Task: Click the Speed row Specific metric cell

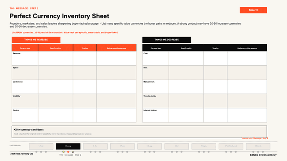Action: click(56, 72)
